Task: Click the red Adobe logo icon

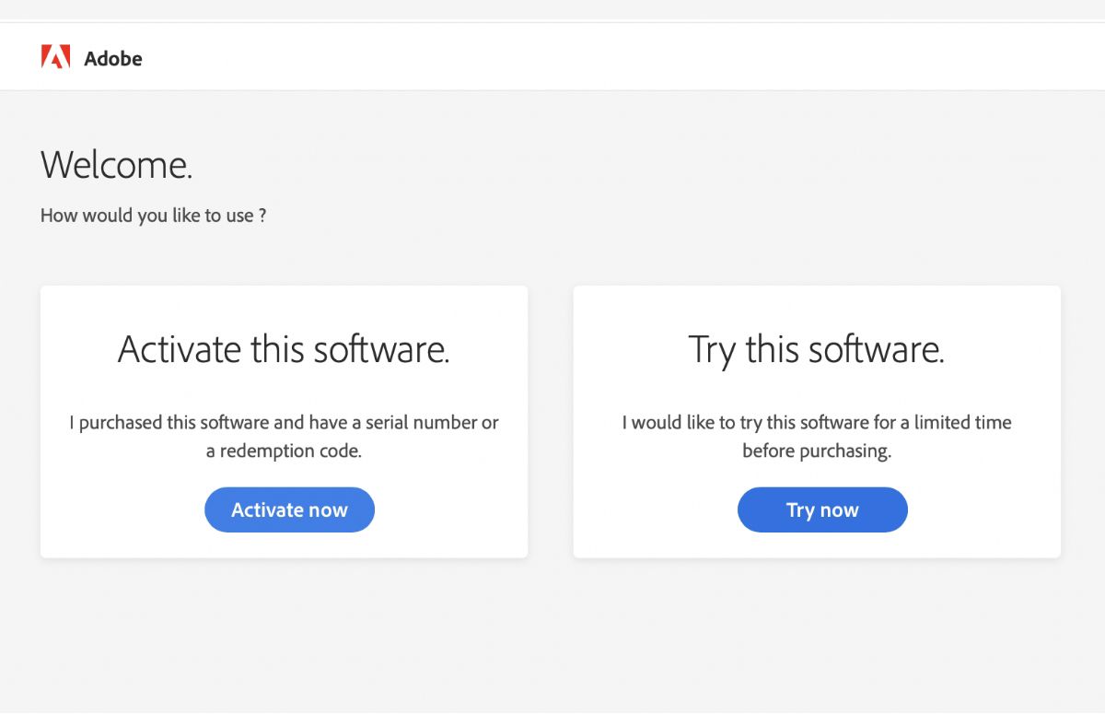Action: tap(56, 56)
